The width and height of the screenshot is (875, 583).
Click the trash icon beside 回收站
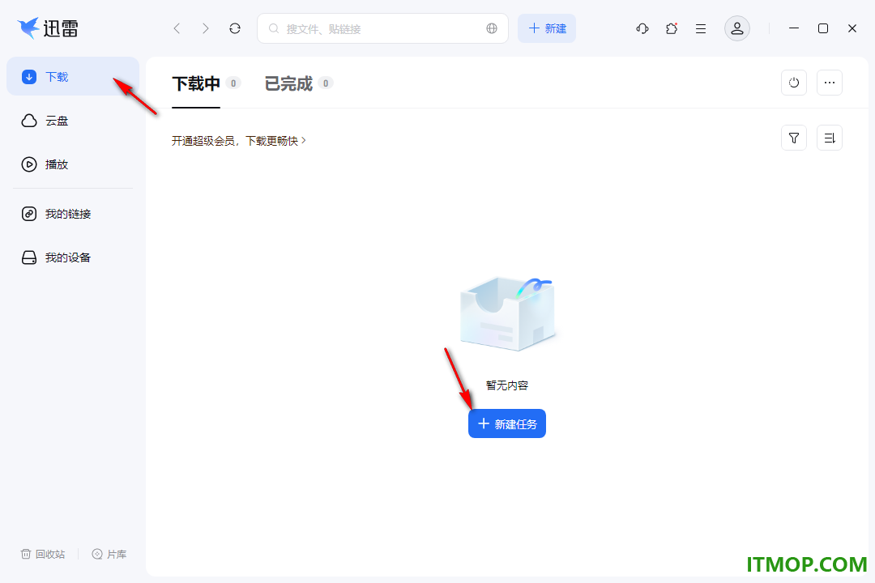pyautogui.click(x=26, y=554)
